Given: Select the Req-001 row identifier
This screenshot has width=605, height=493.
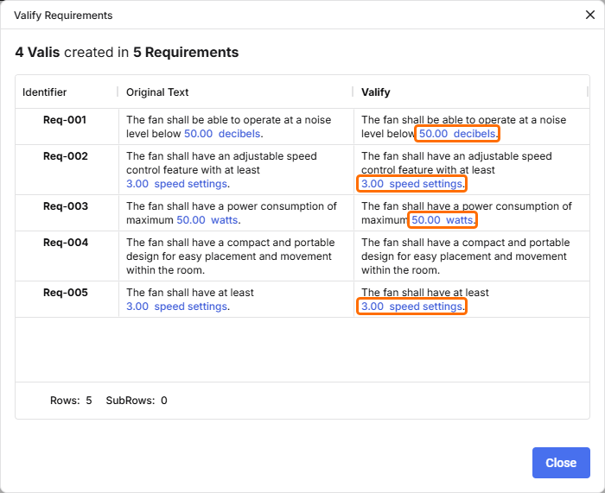Looking at the screenshot, I should pos(66,120).
